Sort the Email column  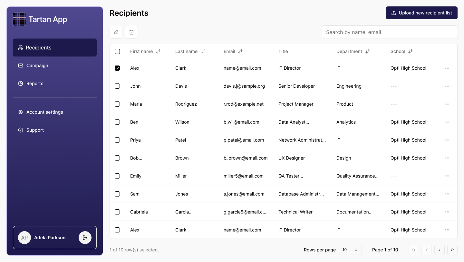tap(240, 51)
